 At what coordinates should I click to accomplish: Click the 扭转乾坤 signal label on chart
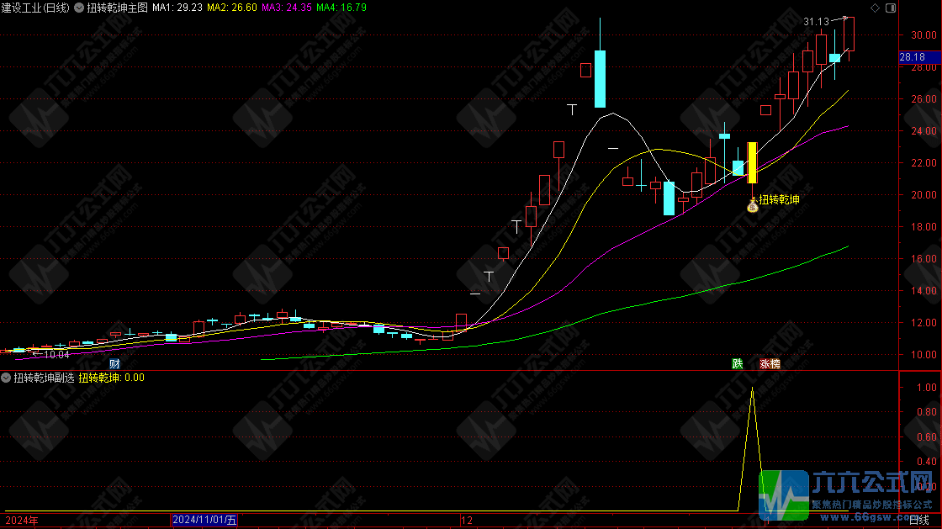coord(779,200)
